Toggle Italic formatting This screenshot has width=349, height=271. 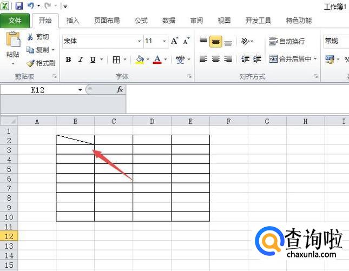click(x=81, y=60)
